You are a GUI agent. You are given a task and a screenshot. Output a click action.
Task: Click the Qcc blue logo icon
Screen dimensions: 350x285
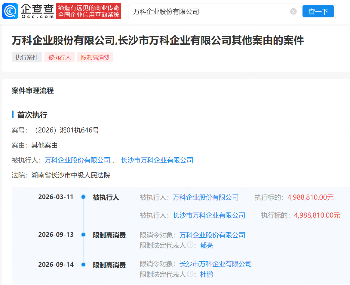tap(10, 11)
